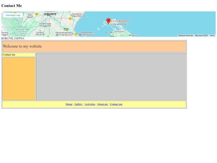Open the View larger map link
Viewport: 217px width, 163px height.
pyautogui.click(x=13, y=15)
